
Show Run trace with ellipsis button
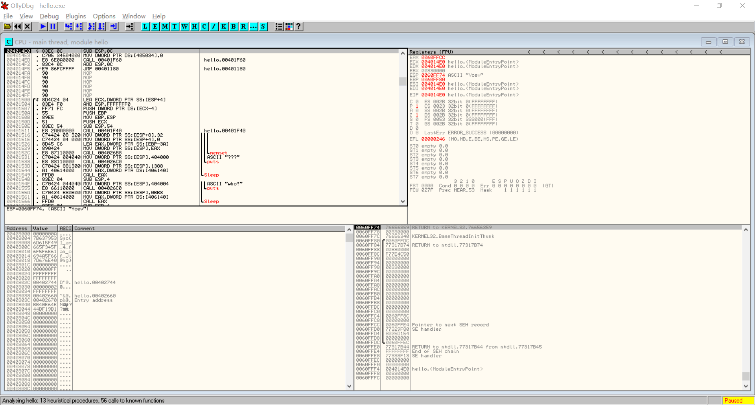253,26
